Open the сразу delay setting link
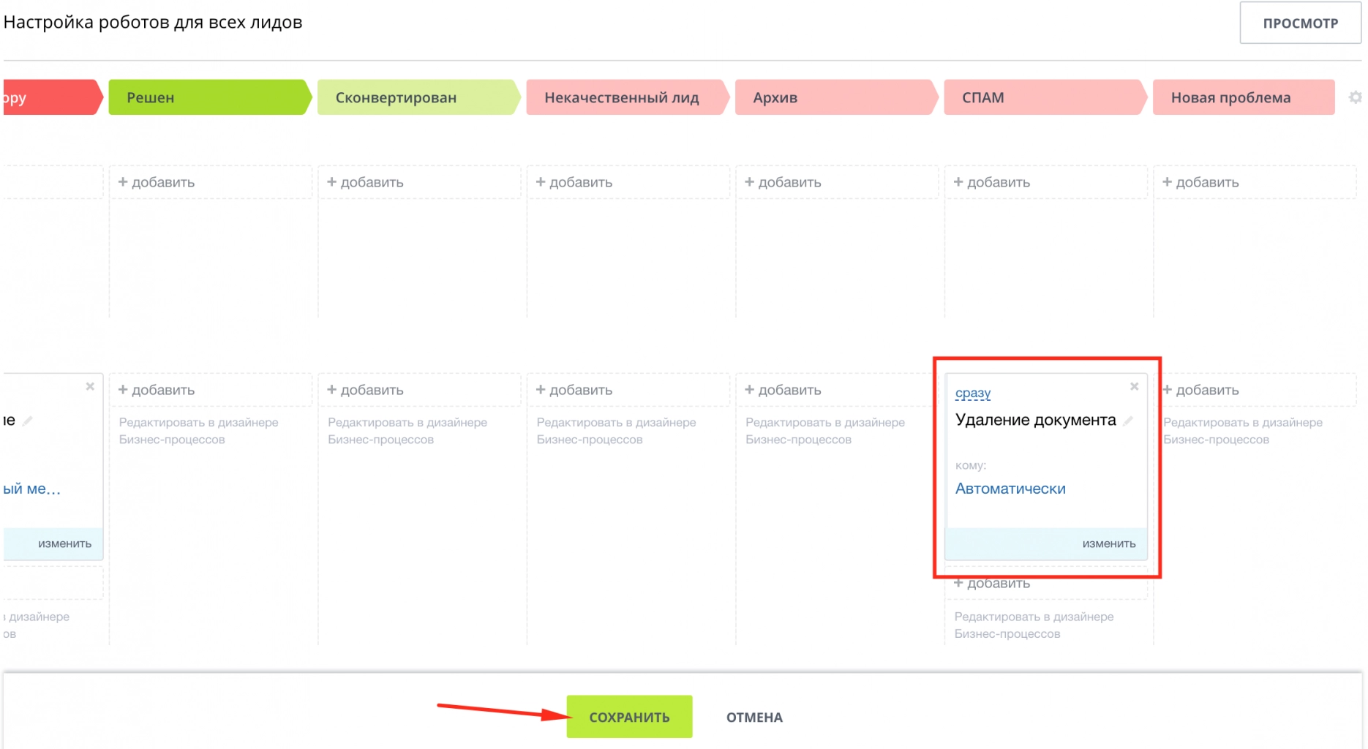Image resolution: width=1368 pixels, height=749 pixels. pyautogui.click(x=972, y=393)
